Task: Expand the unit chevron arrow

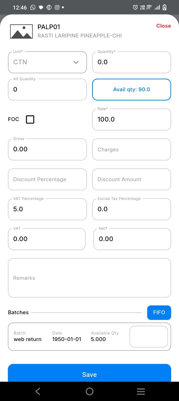Action: [x=76, y=62]
